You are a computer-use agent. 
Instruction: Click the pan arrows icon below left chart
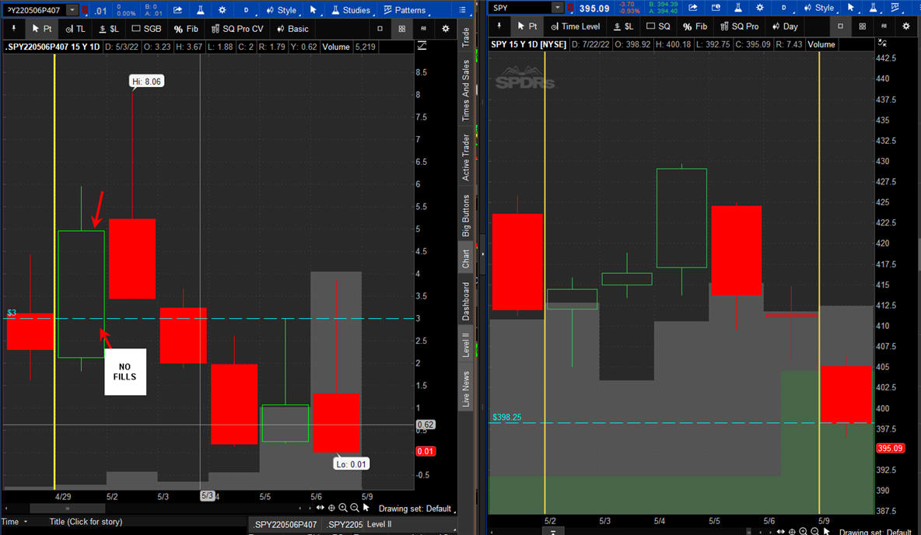click(x=320, y=508)
